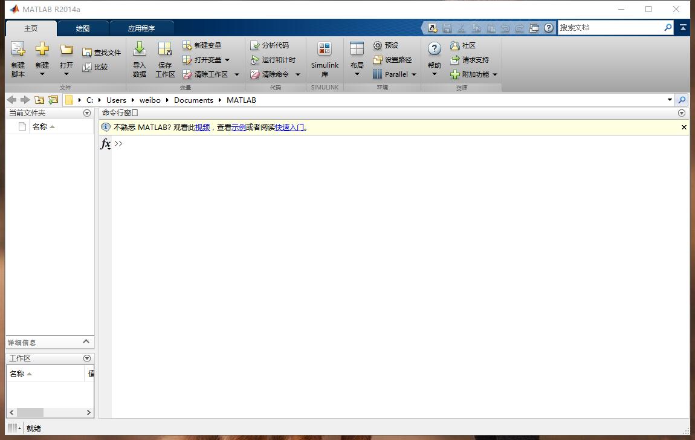This screenshot has height=440, width=695.
Task: Create a new variable (新建变量)
Action: pos(202,45)
